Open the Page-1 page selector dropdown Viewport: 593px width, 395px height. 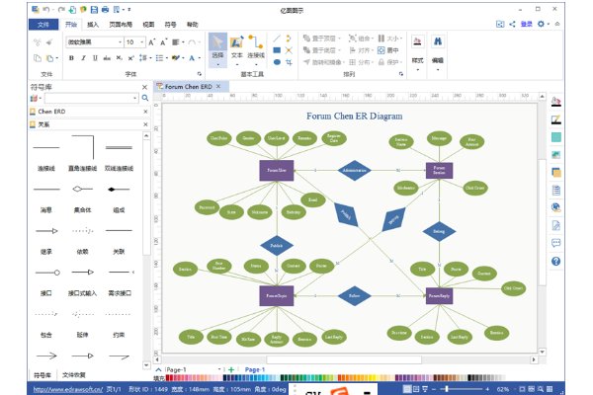click(219, 369)
